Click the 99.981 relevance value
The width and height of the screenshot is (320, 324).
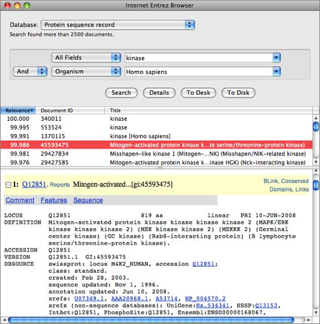20,154
